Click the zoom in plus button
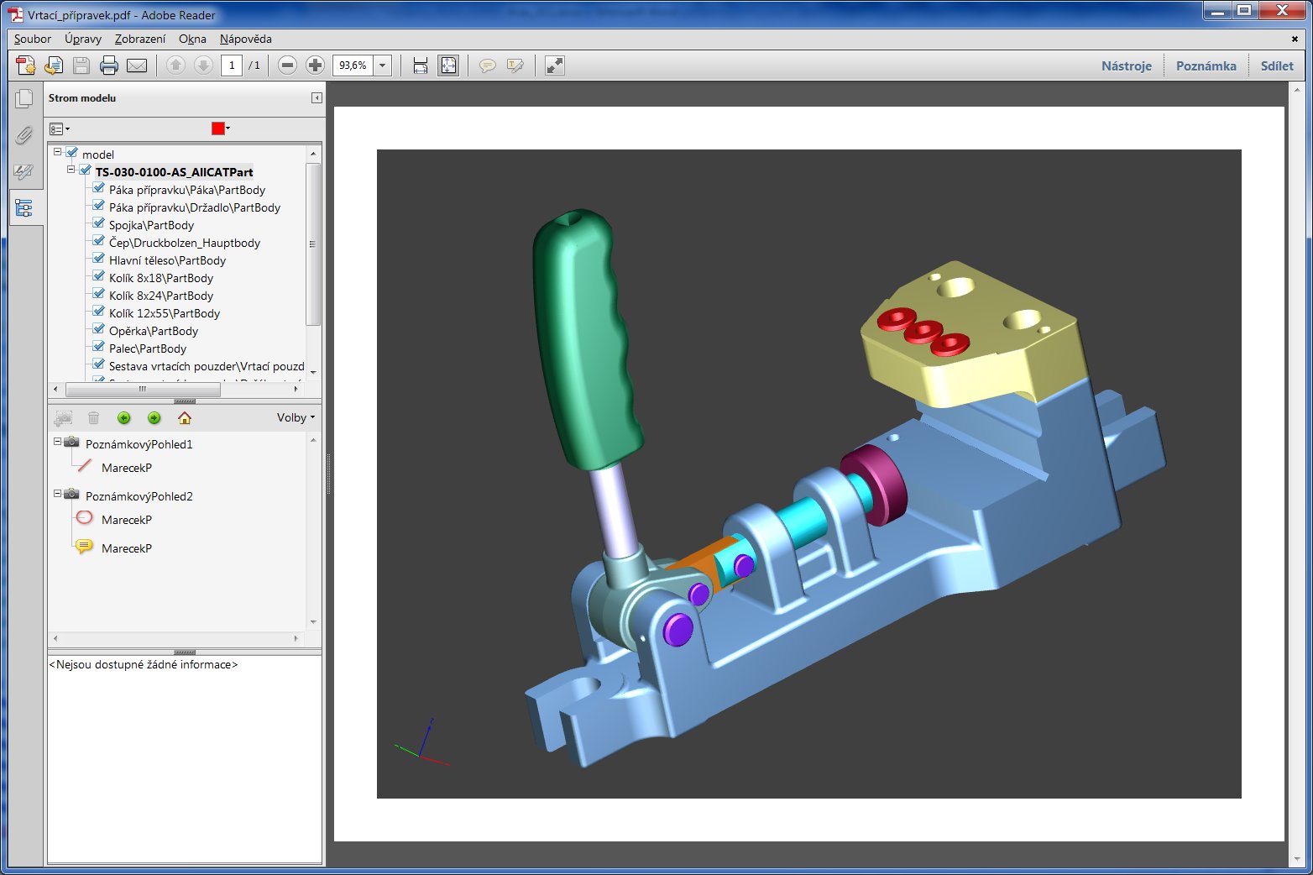 pos(315,65)
